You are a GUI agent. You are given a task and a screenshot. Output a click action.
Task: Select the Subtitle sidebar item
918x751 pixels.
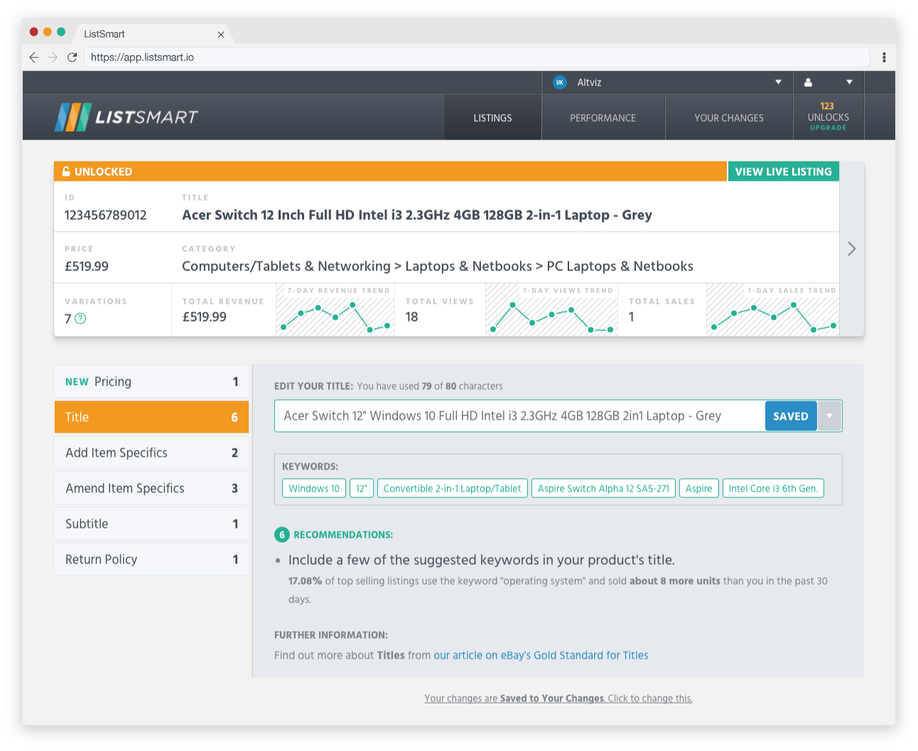151,524
